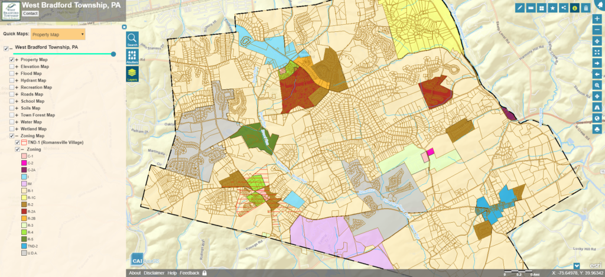The height and width of the screenshot is (277, 605).
Task: Click the CAI AxisGIS logo
Action: (145, 260)
